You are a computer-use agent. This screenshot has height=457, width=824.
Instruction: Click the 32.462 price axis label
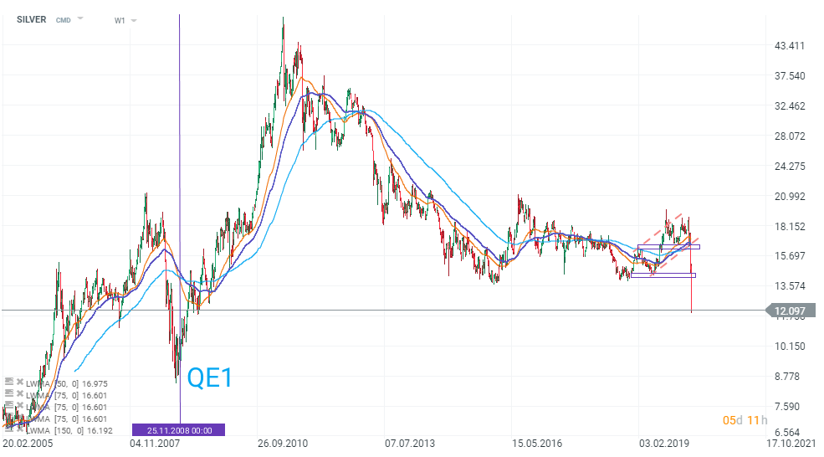click(x=790, y=105)
